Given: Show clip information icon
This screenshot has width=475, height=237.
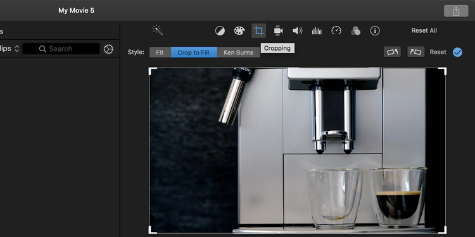Looking at the screenshot, I should click(375, 30).
